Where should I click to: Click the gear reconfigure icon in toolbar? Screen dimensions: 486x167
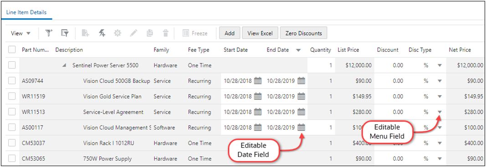pyautogui.click(x=118, y=33)
